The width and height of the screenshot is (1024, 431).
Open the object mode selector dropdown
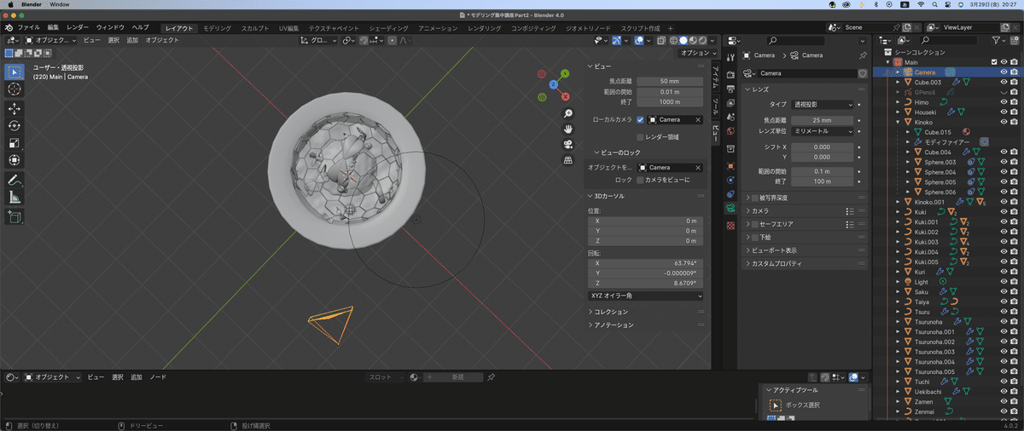tap(50, 40)
